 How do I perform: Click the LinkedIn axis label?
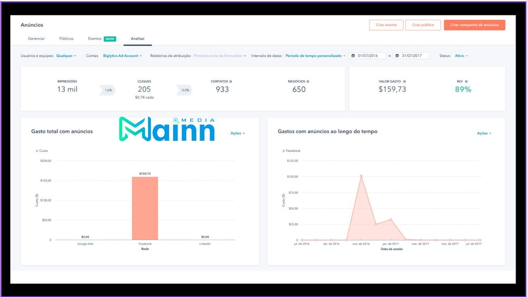pos(205,244)
